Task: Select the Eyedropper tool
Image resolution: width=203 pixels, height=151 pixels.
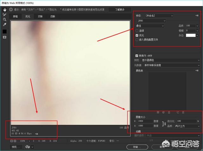Action: coord(4,24)
